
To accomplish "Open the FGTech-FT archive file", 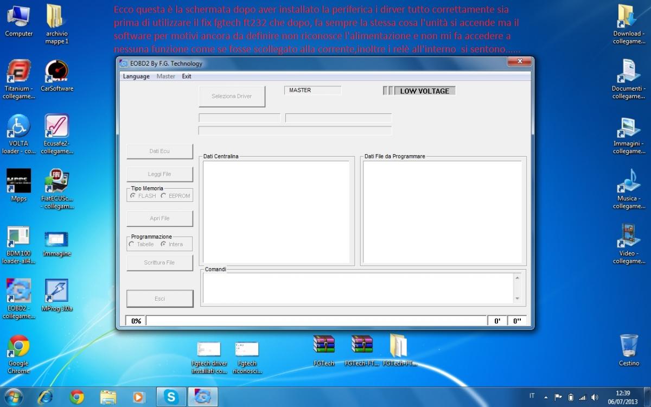I will point(362,351).
